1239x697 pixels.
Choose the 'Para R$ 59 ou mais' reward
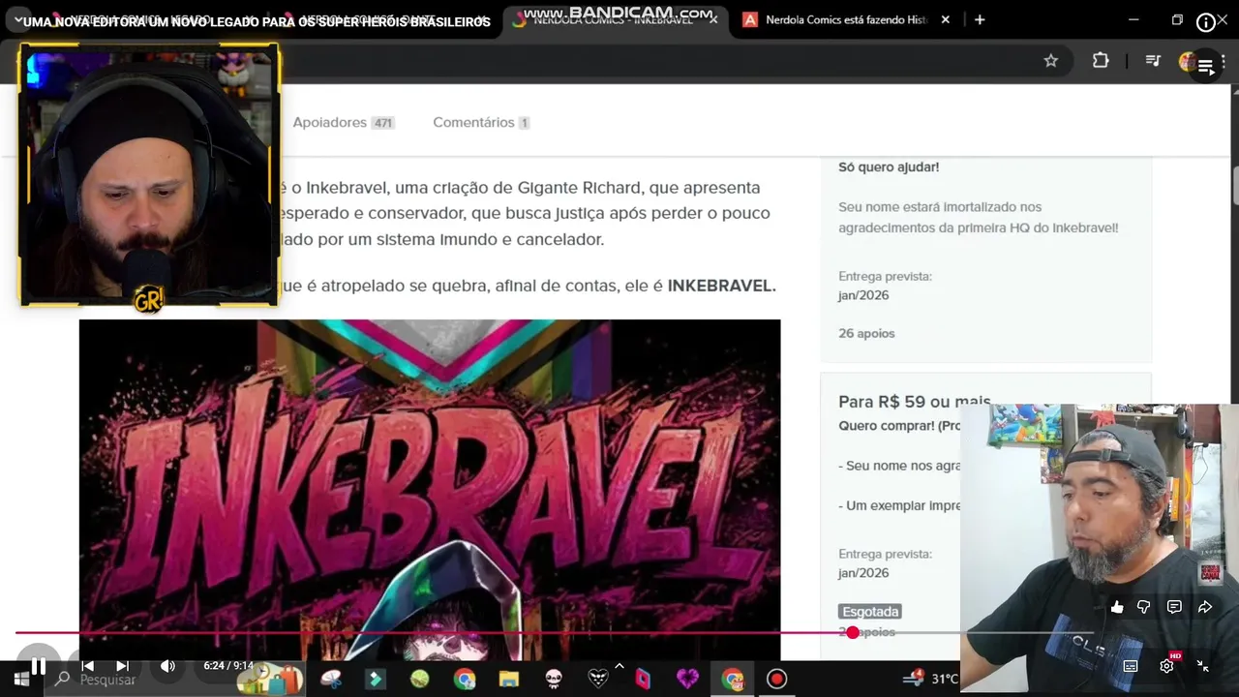(x=914, y=402)
